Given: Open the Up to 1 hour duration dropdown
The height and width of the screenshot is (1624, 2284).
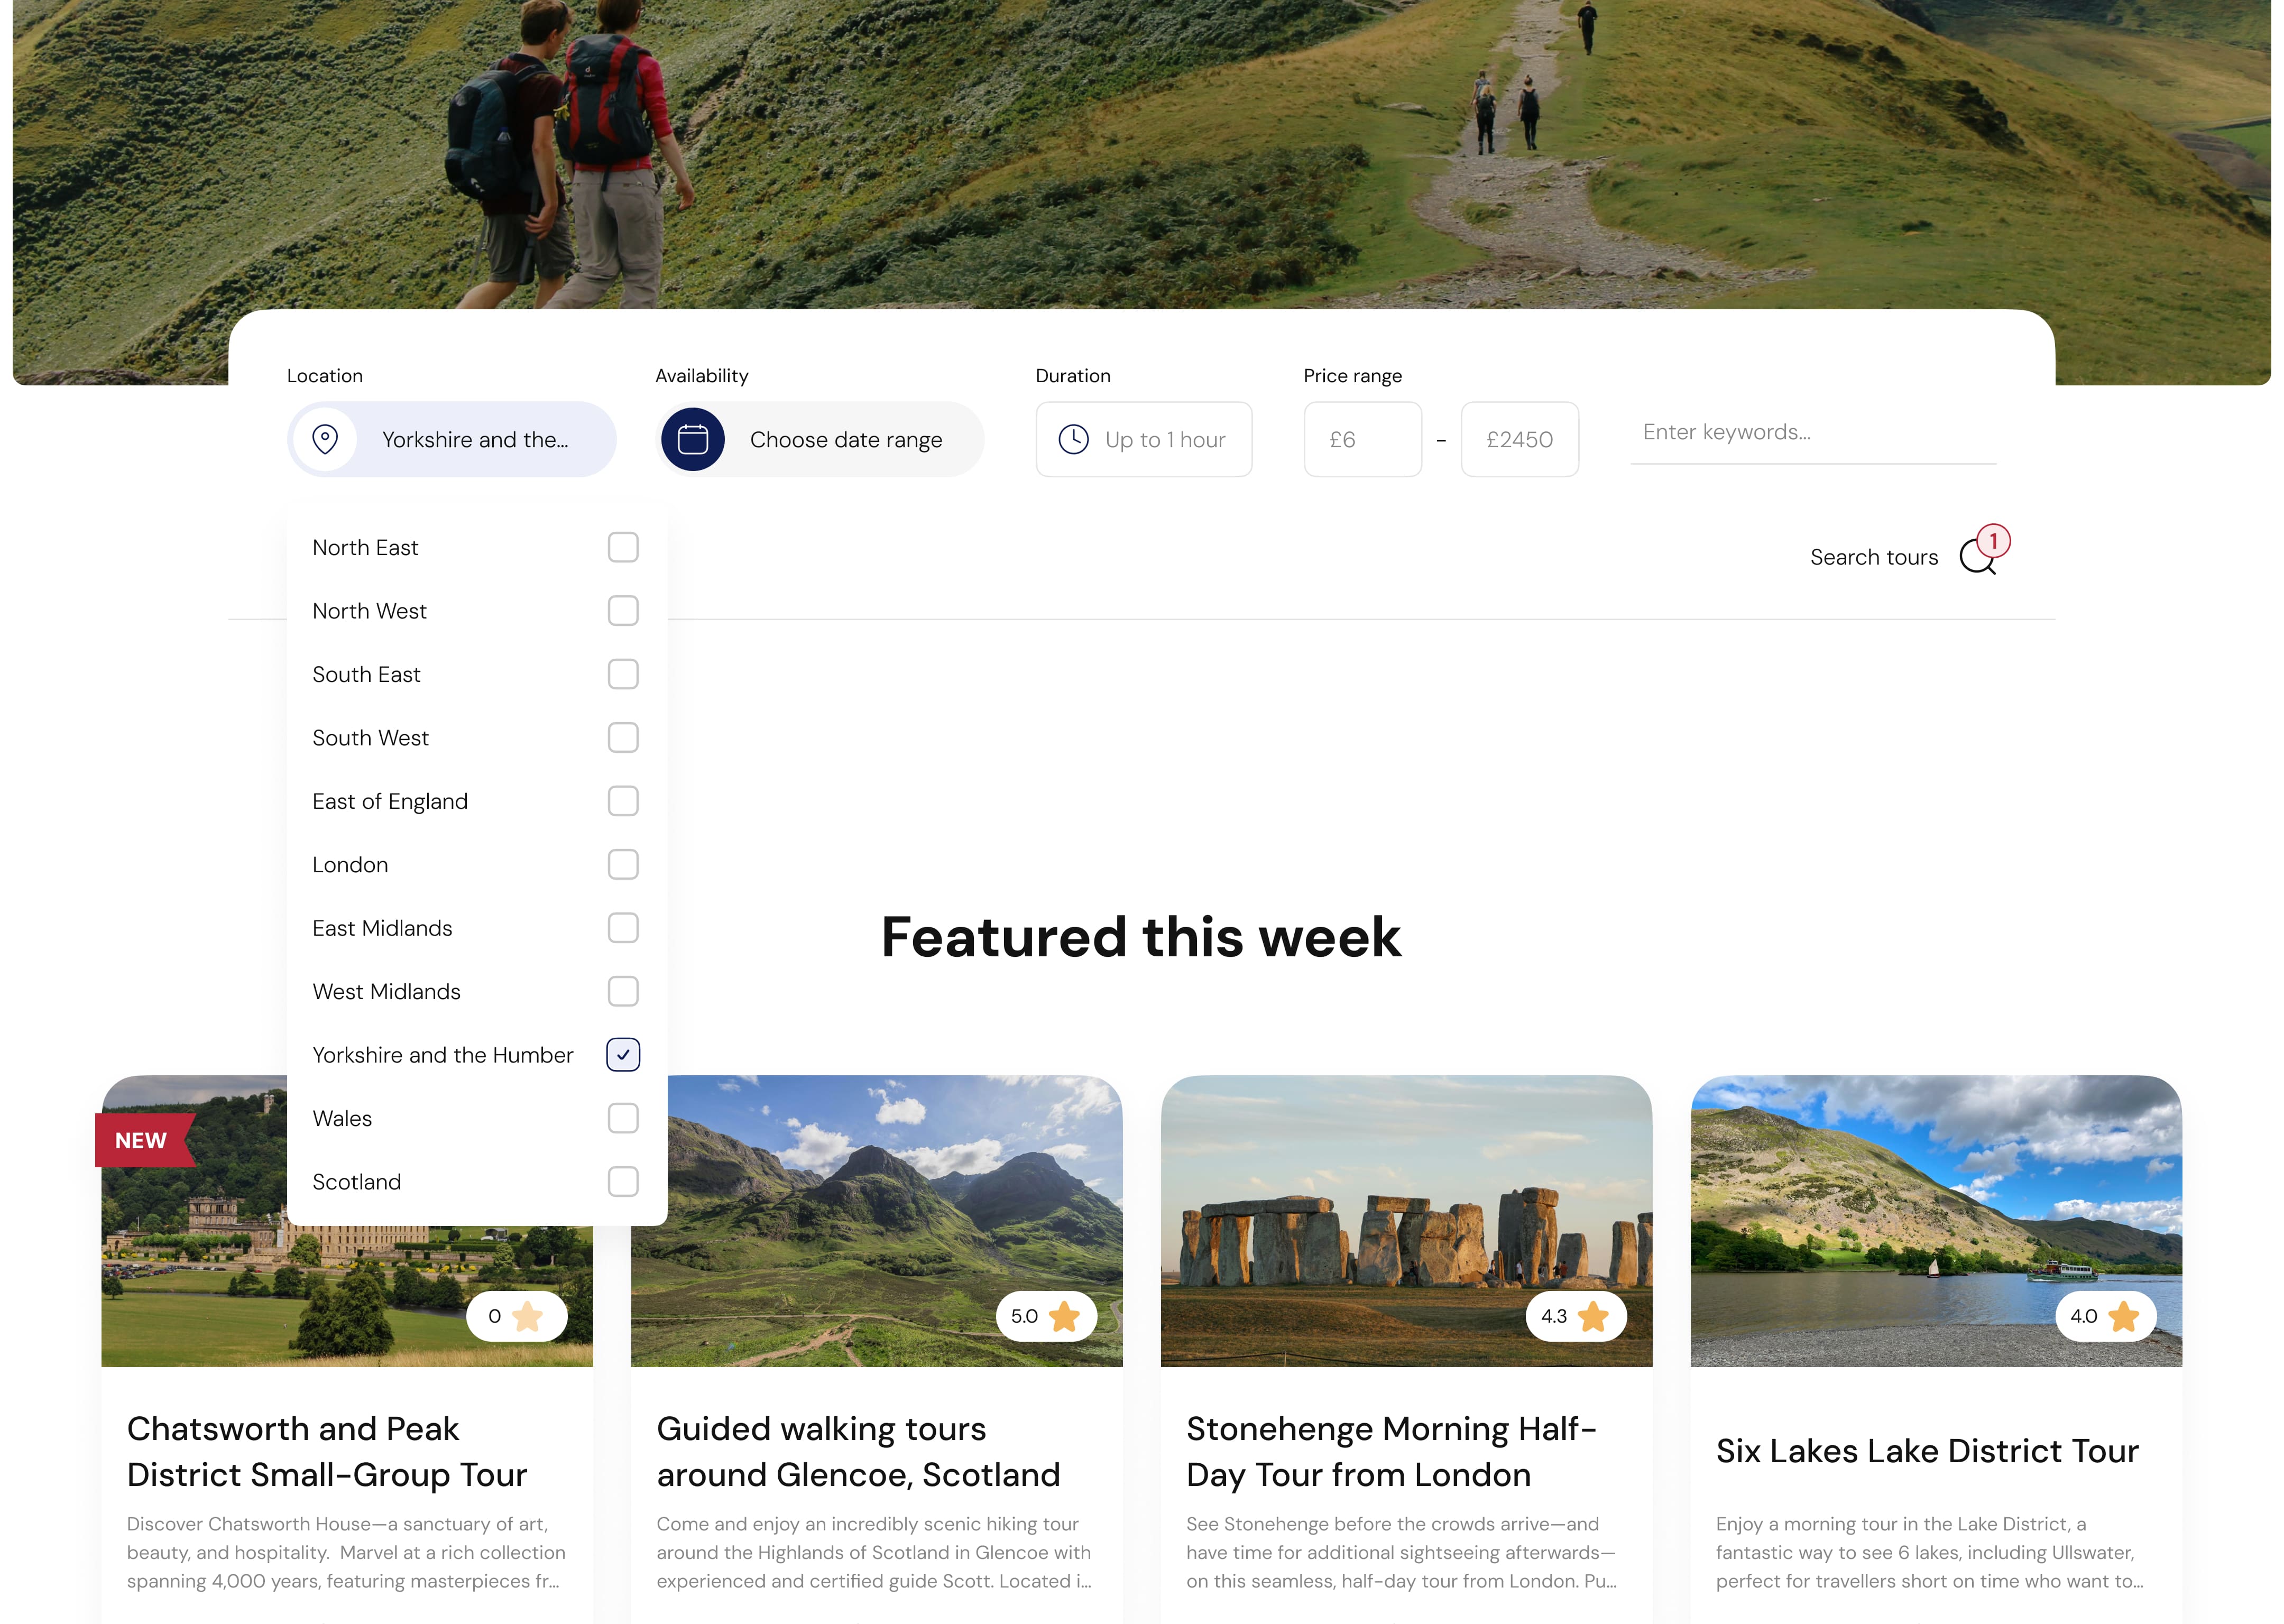Looking at the screenshot, I should click(x=1144, y=439).
